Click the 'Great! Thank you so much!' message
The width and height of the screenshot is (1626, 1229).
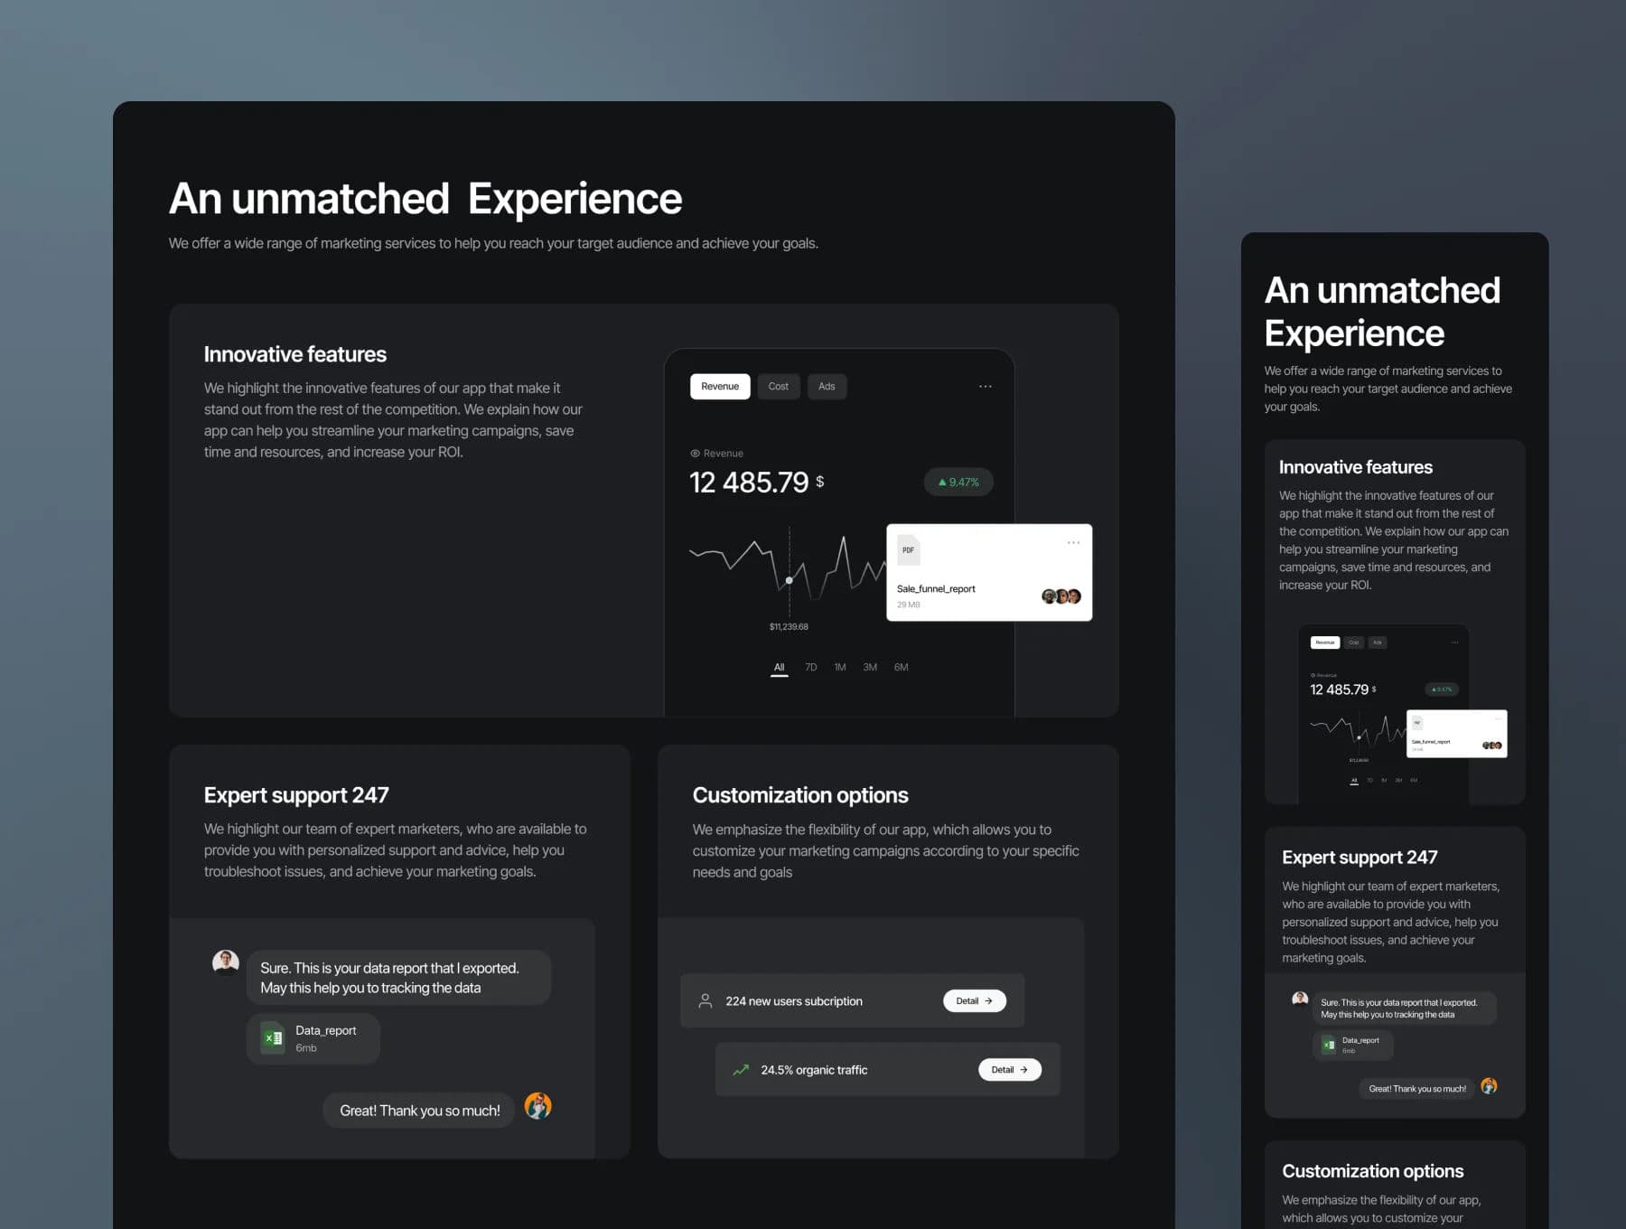419,1111
